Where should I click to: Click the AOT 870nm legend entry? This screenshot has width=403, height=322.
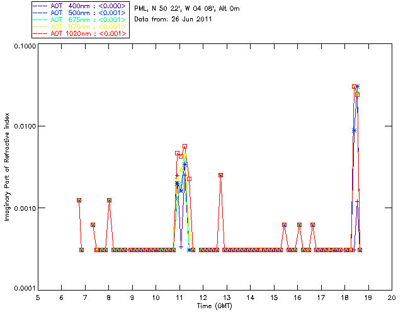tap(80, 26)
